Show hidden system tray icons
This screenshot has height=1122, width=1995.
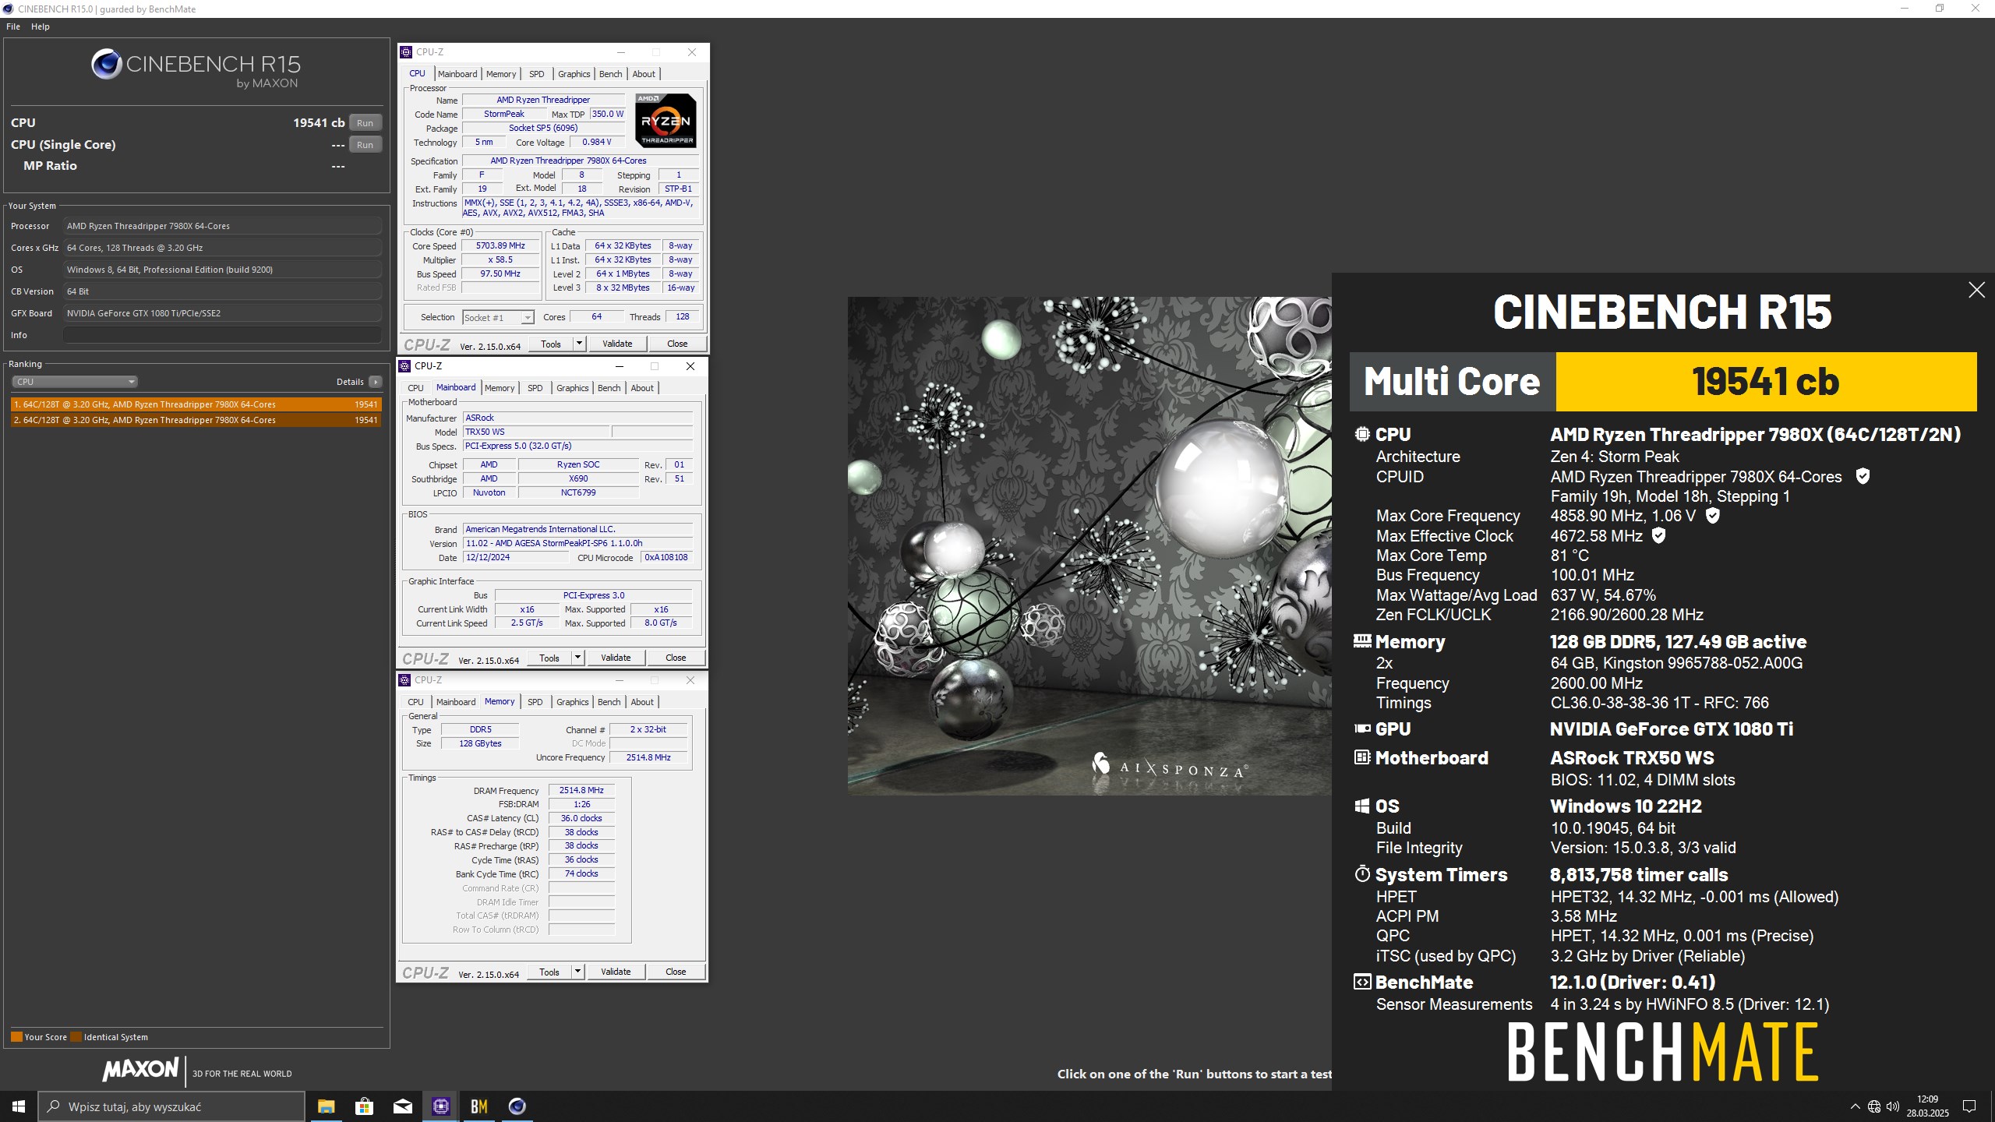pos(1855,1106)
